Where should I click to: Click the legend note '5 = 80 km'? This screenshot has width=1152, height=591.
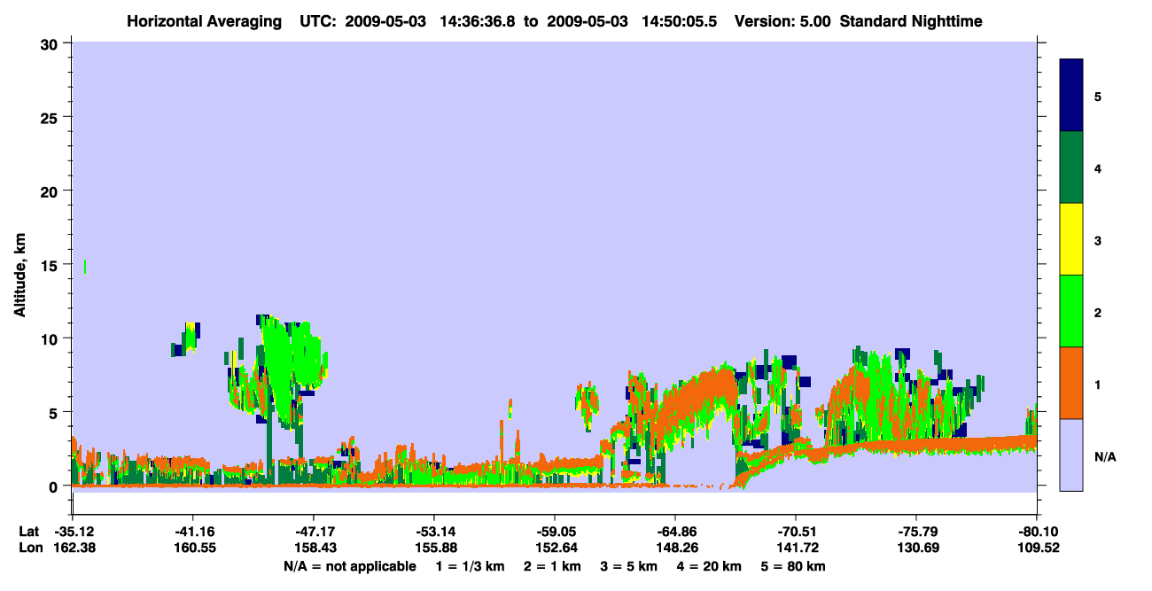[x=794, y=566]
